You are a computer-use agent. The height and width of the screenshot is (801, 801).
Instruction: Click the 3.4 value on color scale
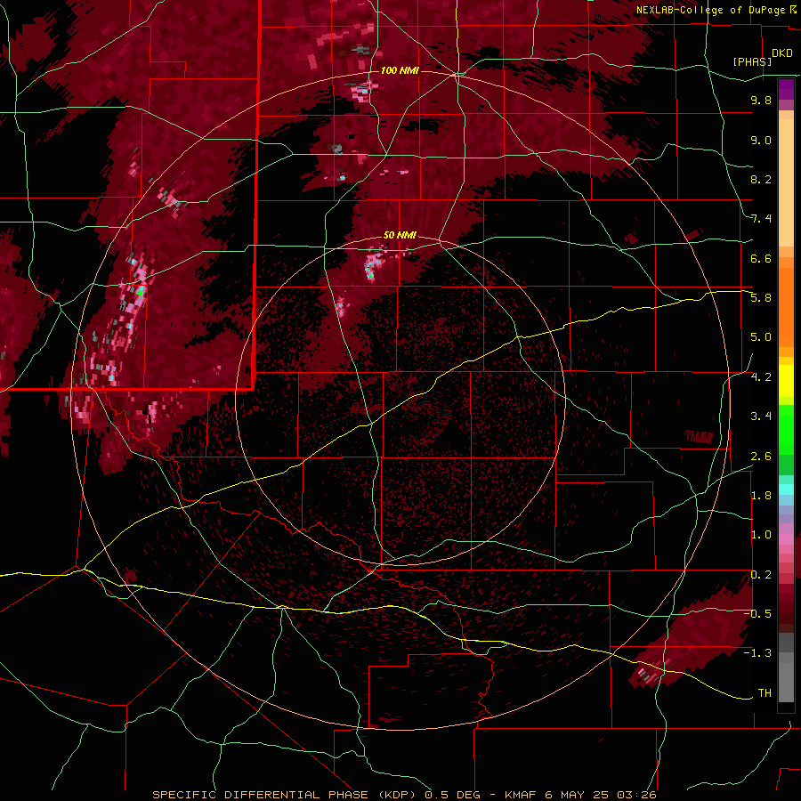(x=761, y=417)
